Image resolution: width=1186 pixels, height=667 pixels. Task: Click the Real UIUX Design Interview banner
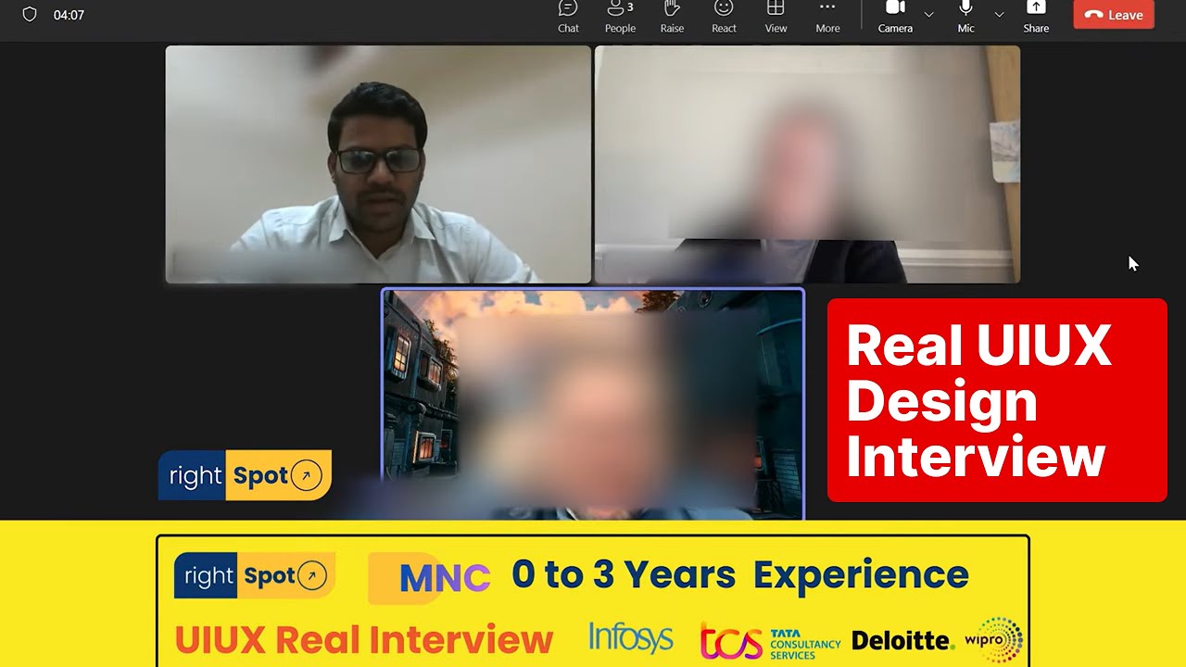[x=997, y=400]
